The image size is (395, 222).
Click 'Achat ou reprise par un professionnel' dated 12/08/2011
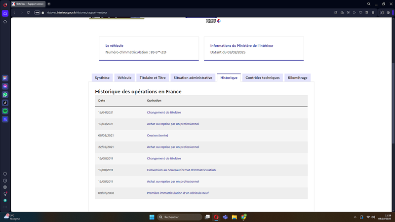[x=173, y=182]
